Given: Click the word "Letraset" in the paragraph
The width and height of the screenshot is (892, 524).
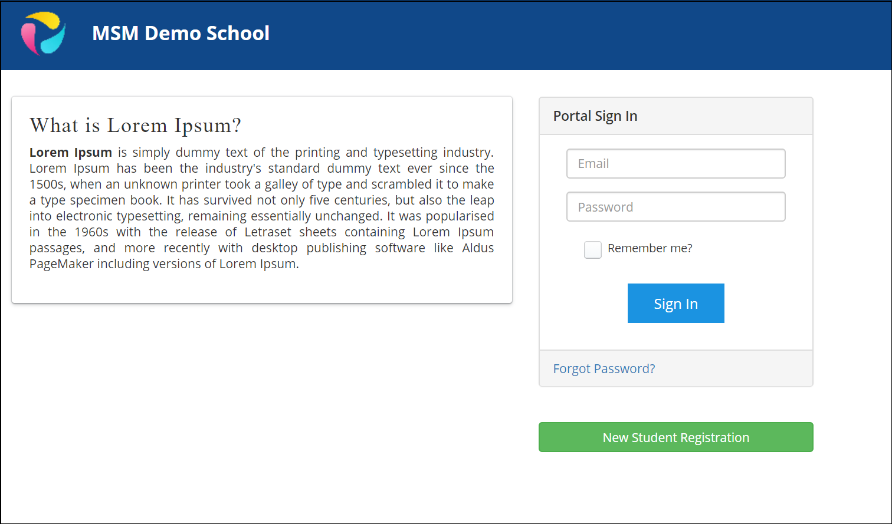Looking at the screenshot, I should tap(268, 232).
